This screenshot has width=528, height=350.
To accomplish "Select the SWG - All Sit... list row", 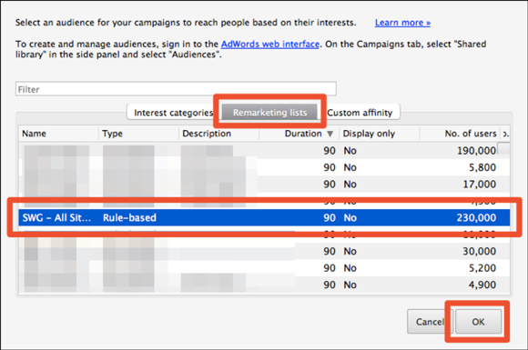I will [264, 217].
